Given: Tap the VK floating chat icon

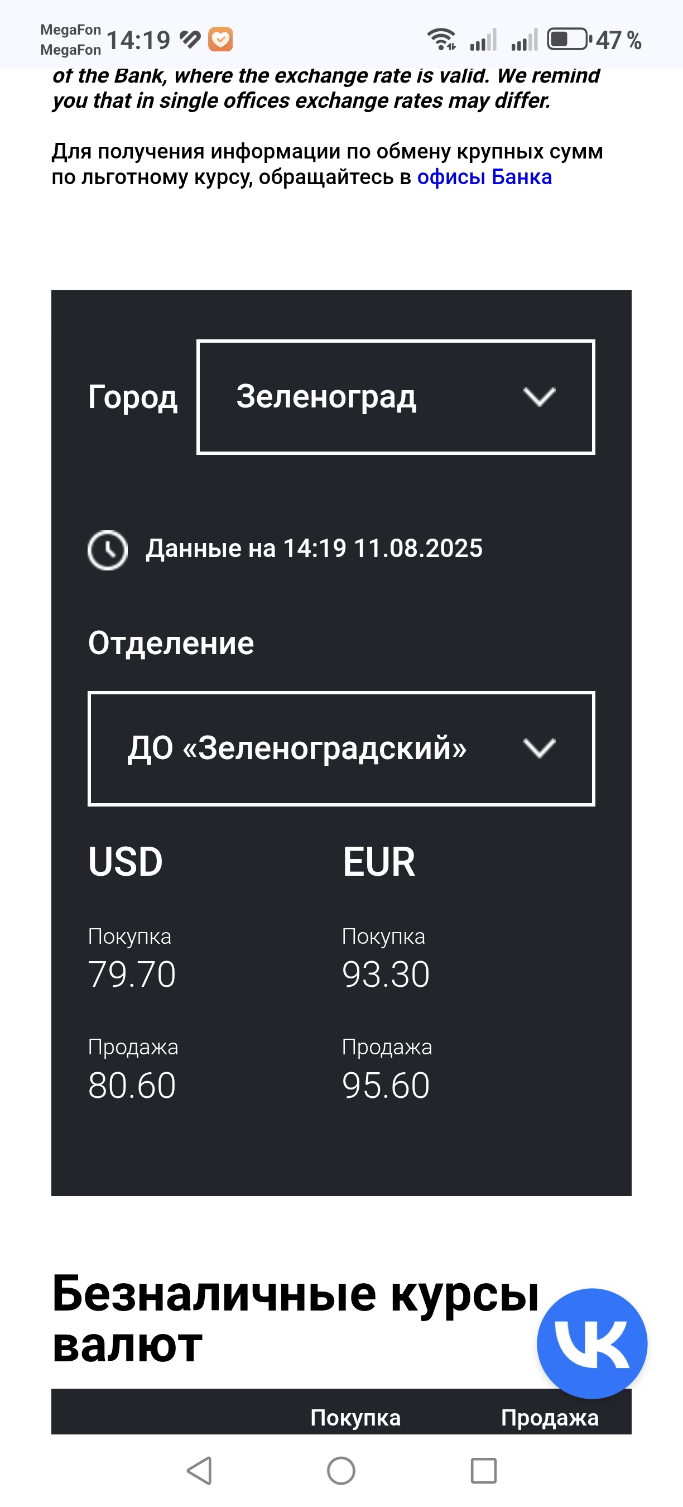Looking at the screenshot, I should [592, 1343].
